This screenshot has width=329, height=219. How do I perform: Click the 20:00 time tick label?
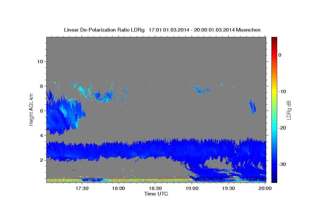265,188
